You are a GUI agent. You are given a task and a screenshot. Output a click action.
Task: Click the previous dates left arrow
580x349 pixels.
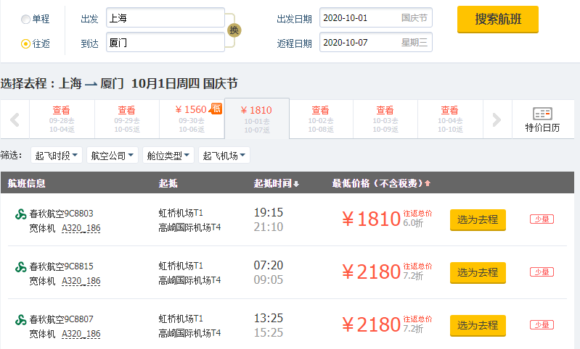coord(15,119)
